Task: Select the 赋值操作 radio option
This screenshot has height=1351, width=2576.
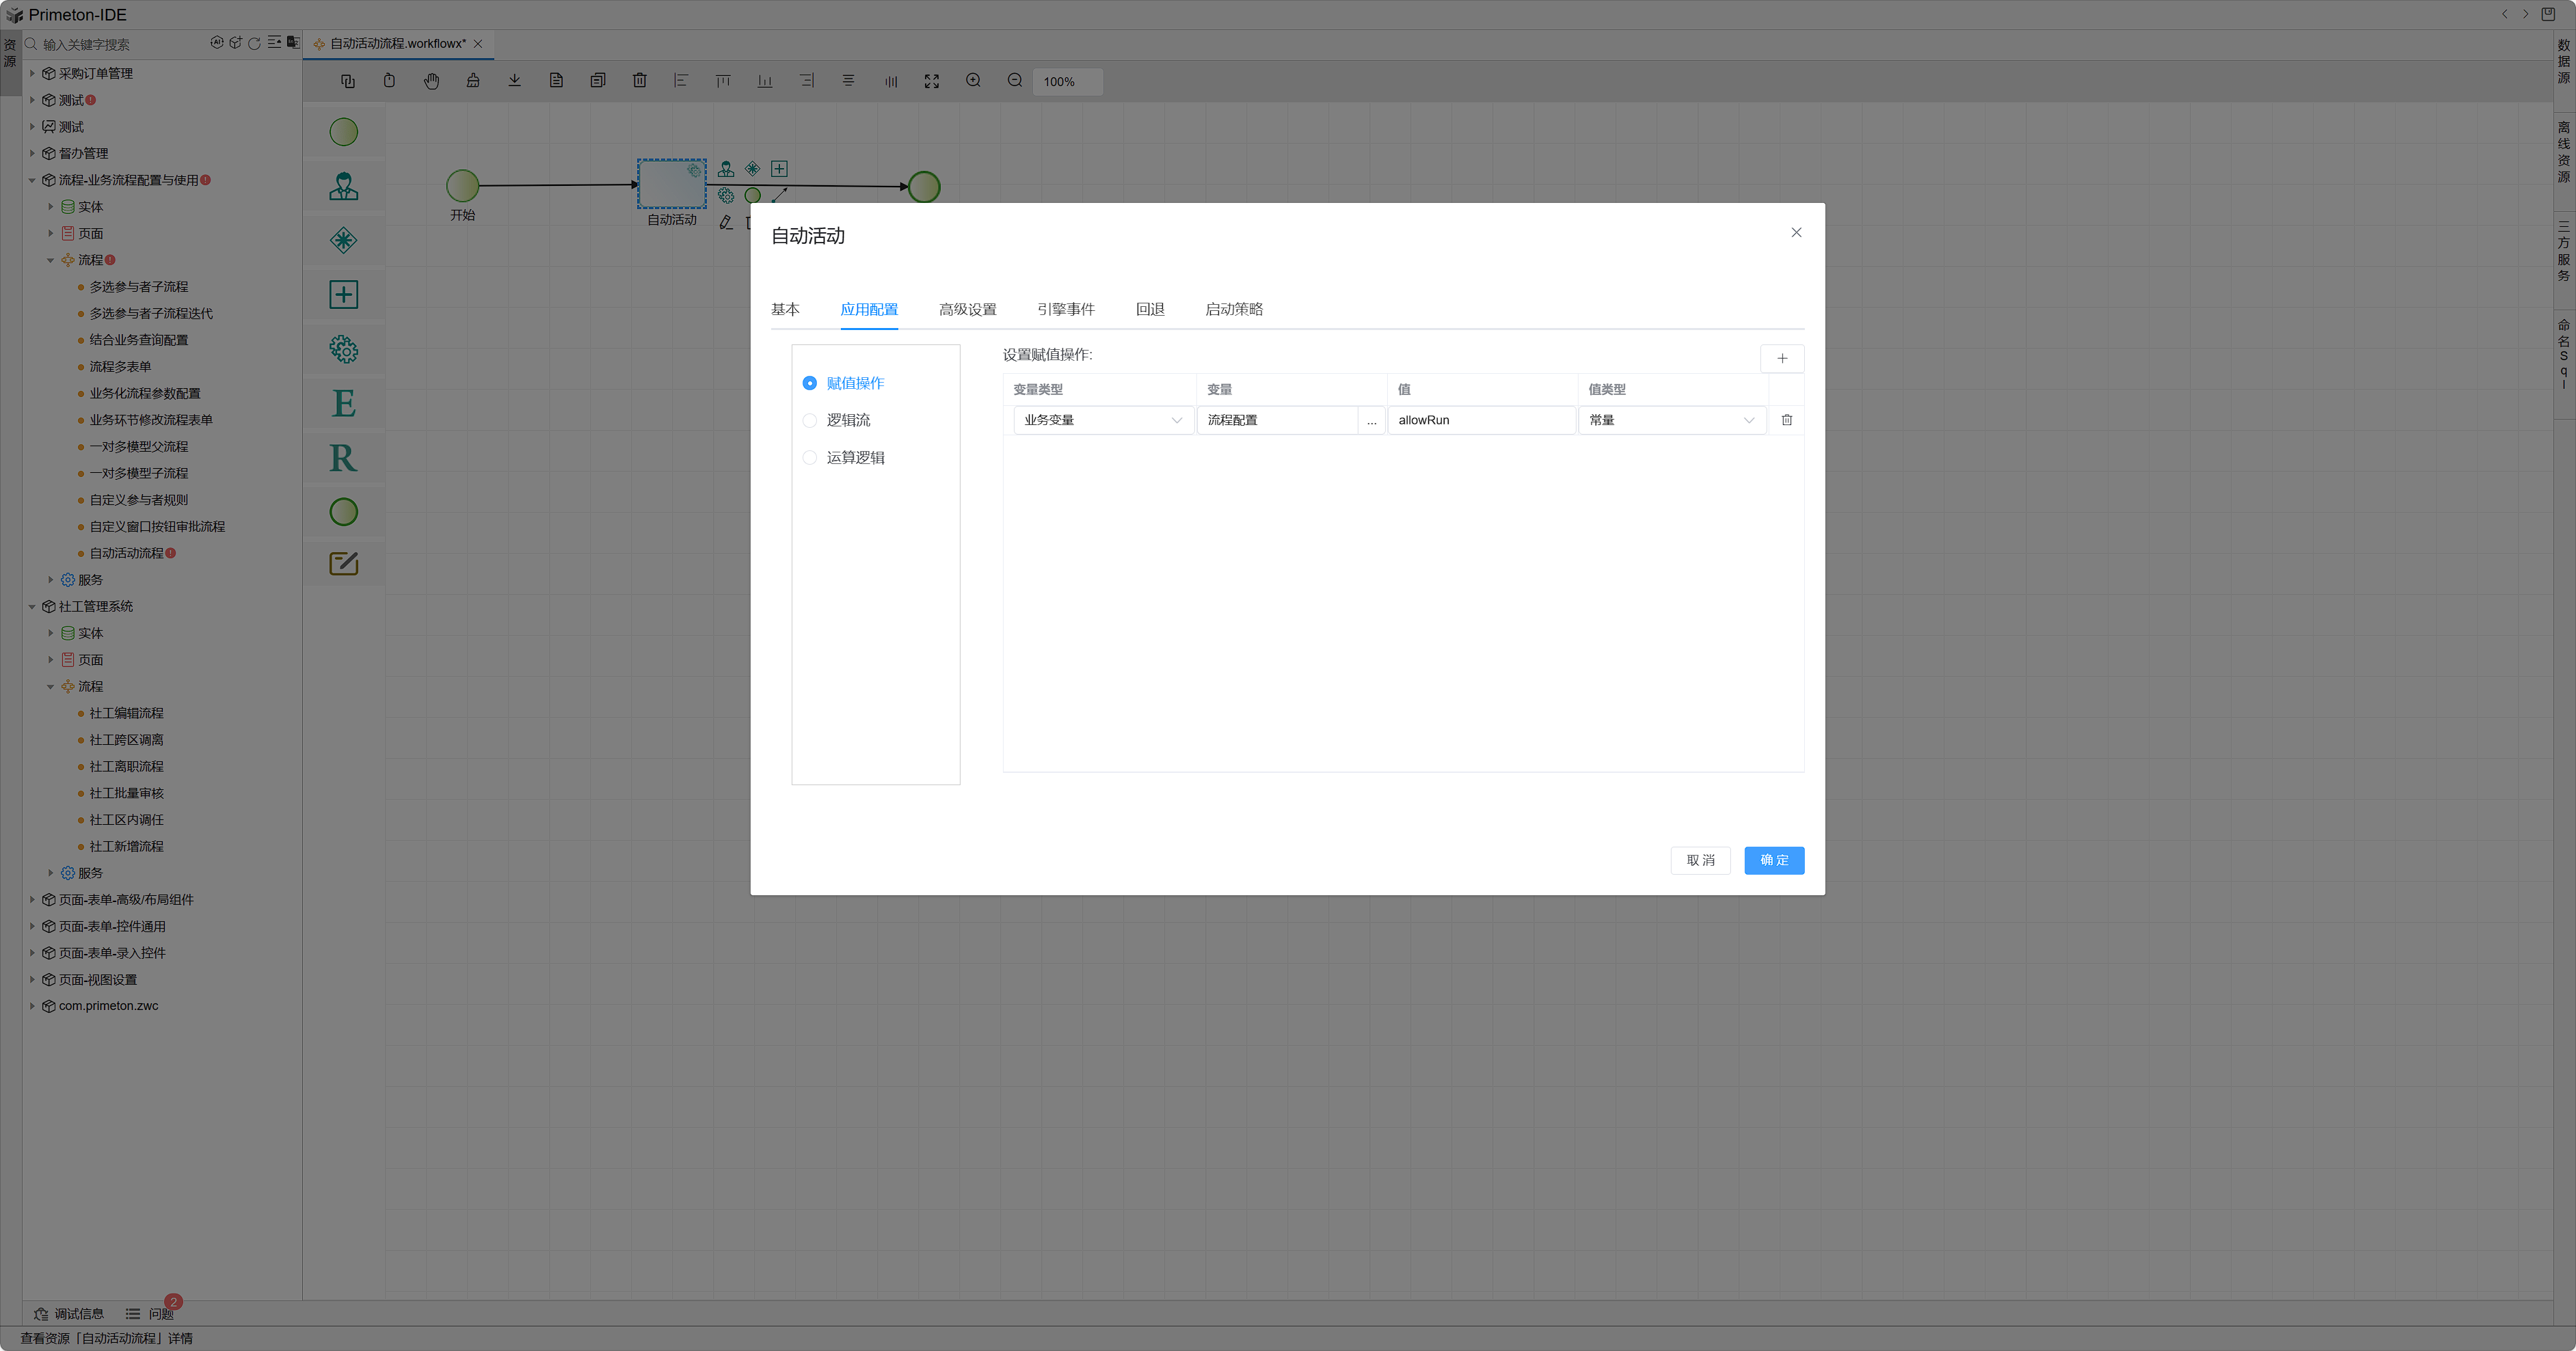Action: click(810, 383)
